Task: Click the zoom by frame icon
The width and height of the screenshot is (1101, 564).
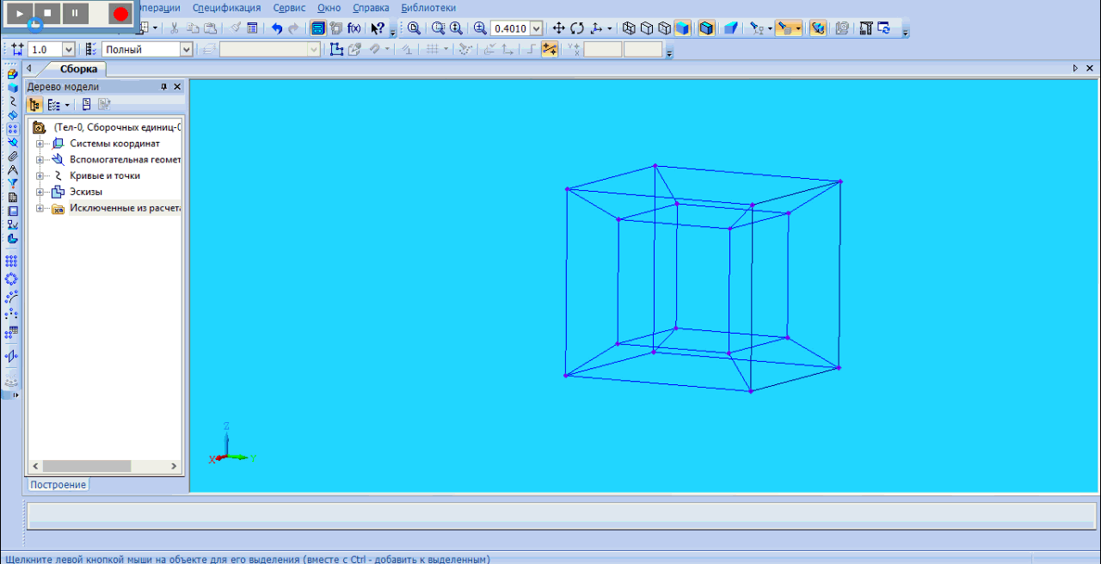Action: click(438, 28)
